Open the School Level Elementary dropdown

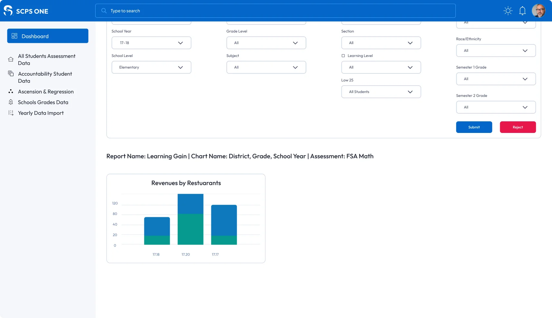coord(151,67)
